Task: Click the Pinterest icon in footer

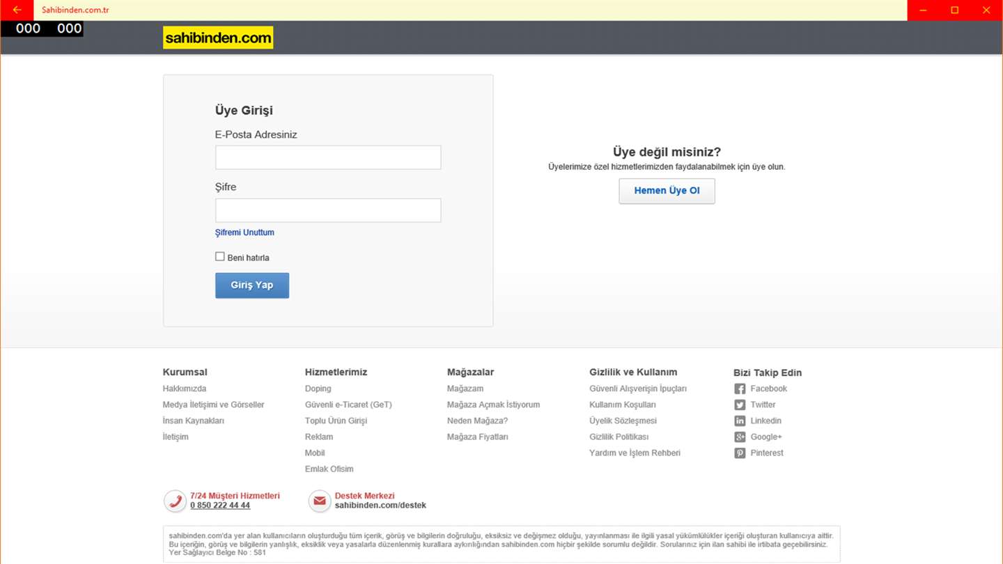Action: tap(740, 453)
